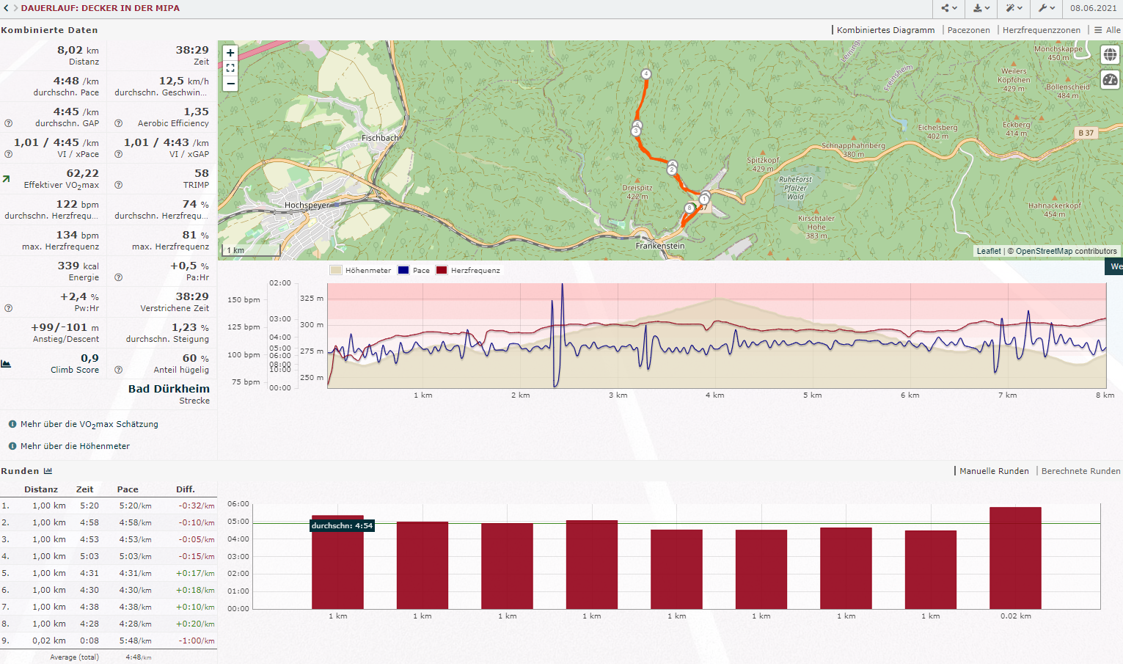Zoom out on the route map
1123x664 pixels.
[x=230, y=84]
